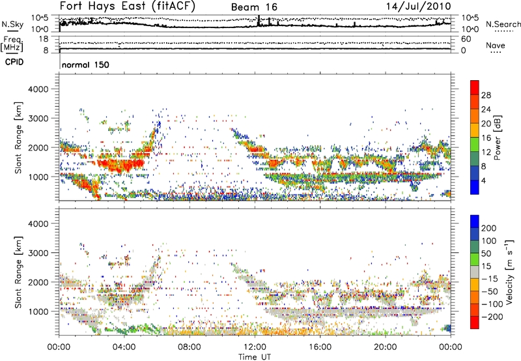
Task: Select the bright blue bottom power color swatch
Action: 475,187
